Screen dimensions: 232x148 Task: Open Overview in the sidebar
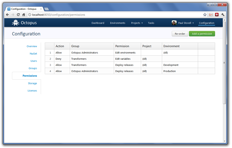[x=32, y=46]
